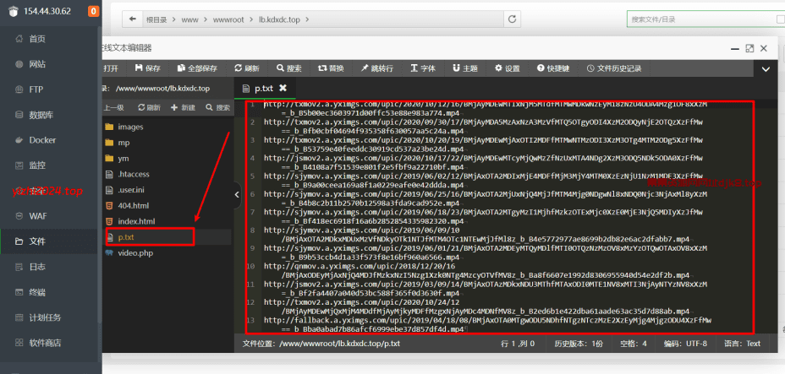Close the p.txt editor tab
785x374 pixels.
[283, 87]
